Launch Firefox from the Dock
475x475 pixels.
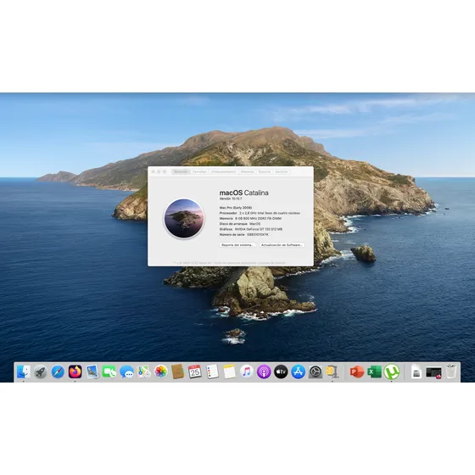[75, 372]
